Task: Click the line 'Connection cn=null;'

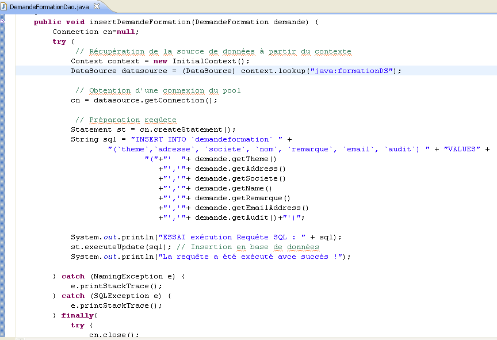Action: coord(95,32)
